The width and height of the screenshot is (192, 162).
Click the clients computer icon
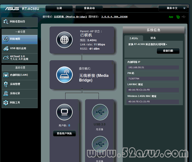(x=64, y=112)
